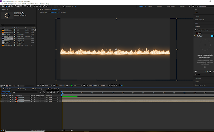Open the Effects & Presets panel
This screenshot has width=214, height=132.
[199, 20]
